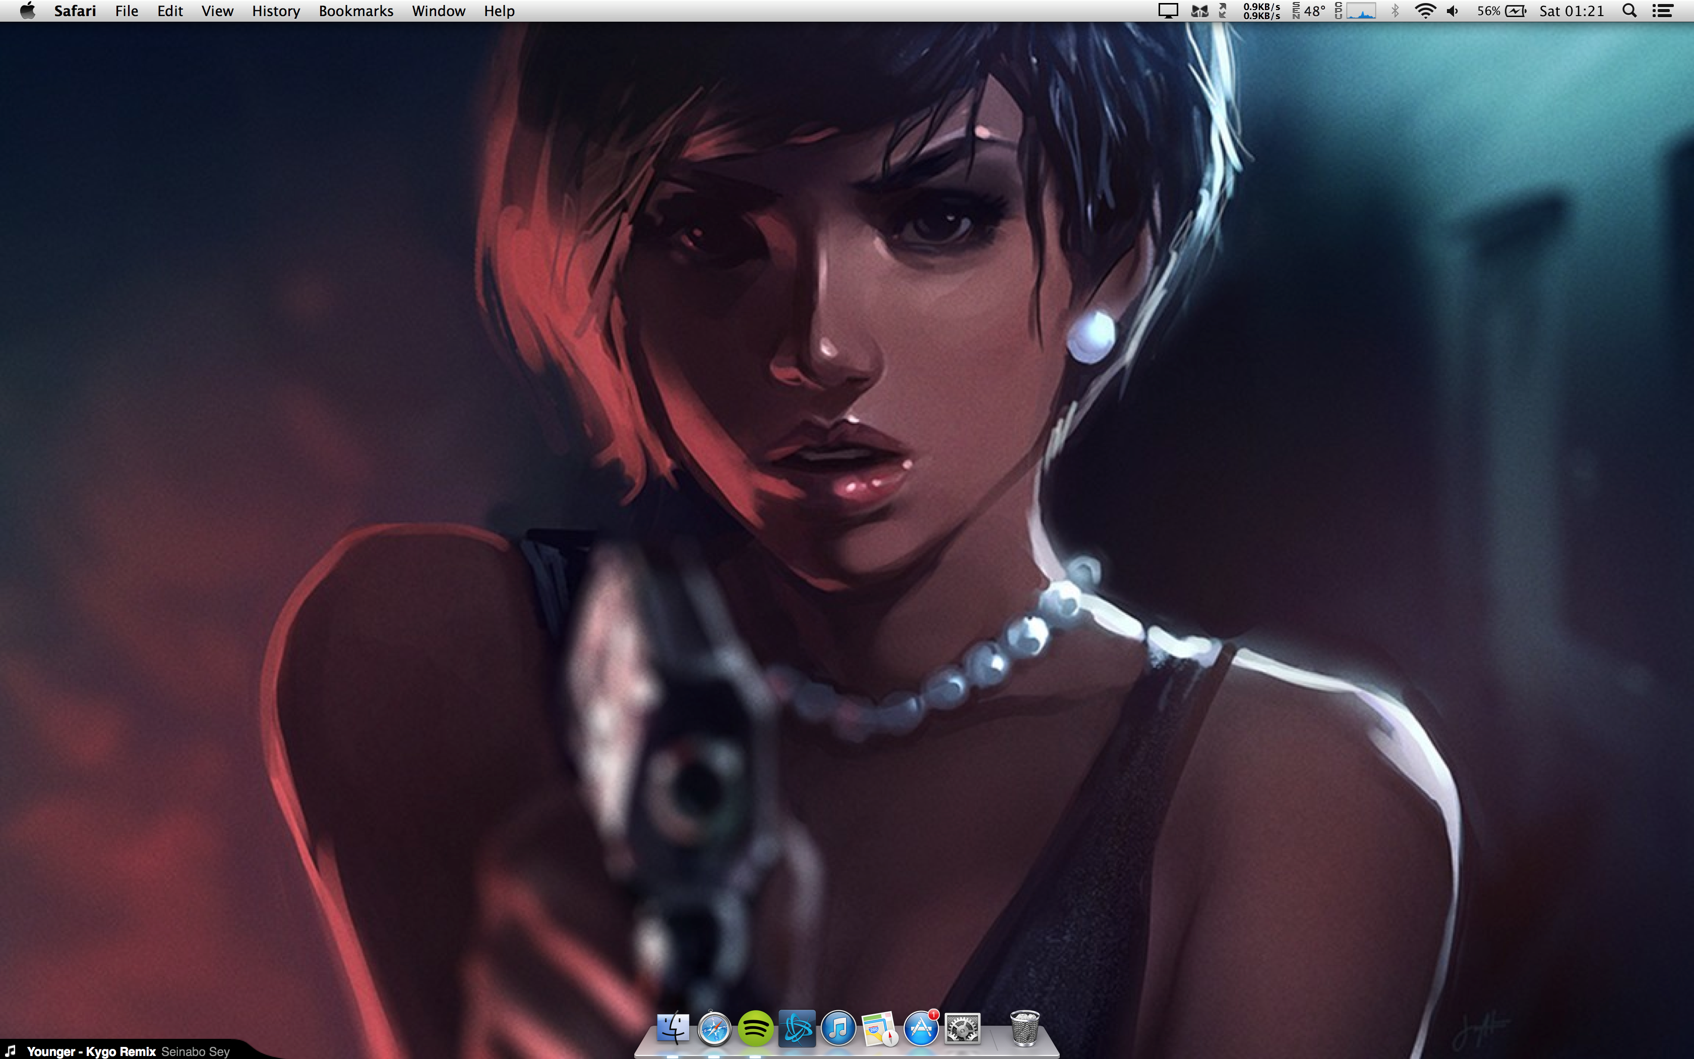Open the Bookmarks menu
This screenshot has height=1059, width=1694.
(x=355, y=11)
